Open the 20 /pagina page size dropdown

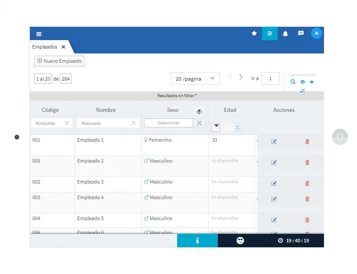pyautogui.click(x=195, y=79)
